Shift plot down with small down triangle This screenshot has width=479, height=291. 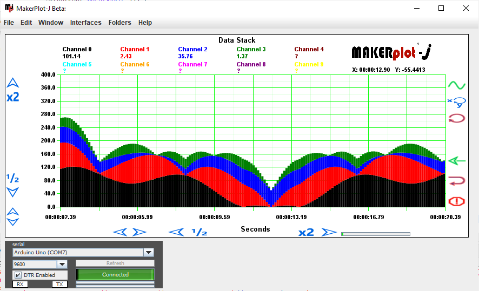pyautogui.click(x=13, y=222)
